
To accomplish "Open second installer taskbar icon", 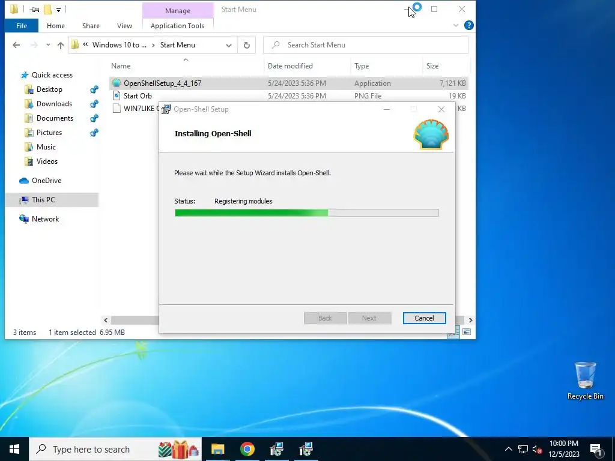I will 306,449.
